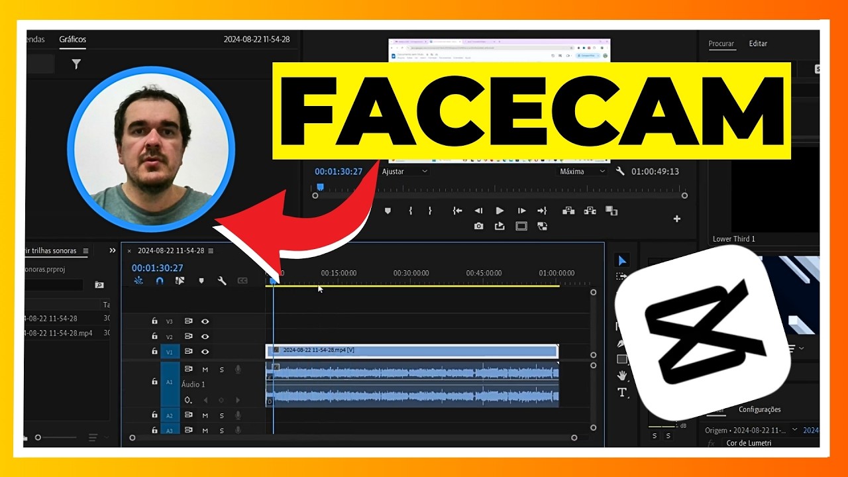Mute audio track A1
This screenshot has width=848, height=477.
205,370
